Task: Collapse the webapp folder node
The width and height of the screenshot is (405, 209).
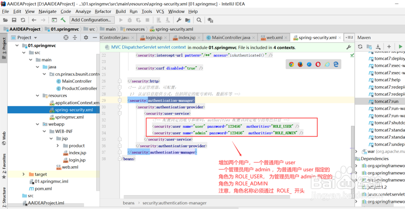Action: [x=37, y=124]
